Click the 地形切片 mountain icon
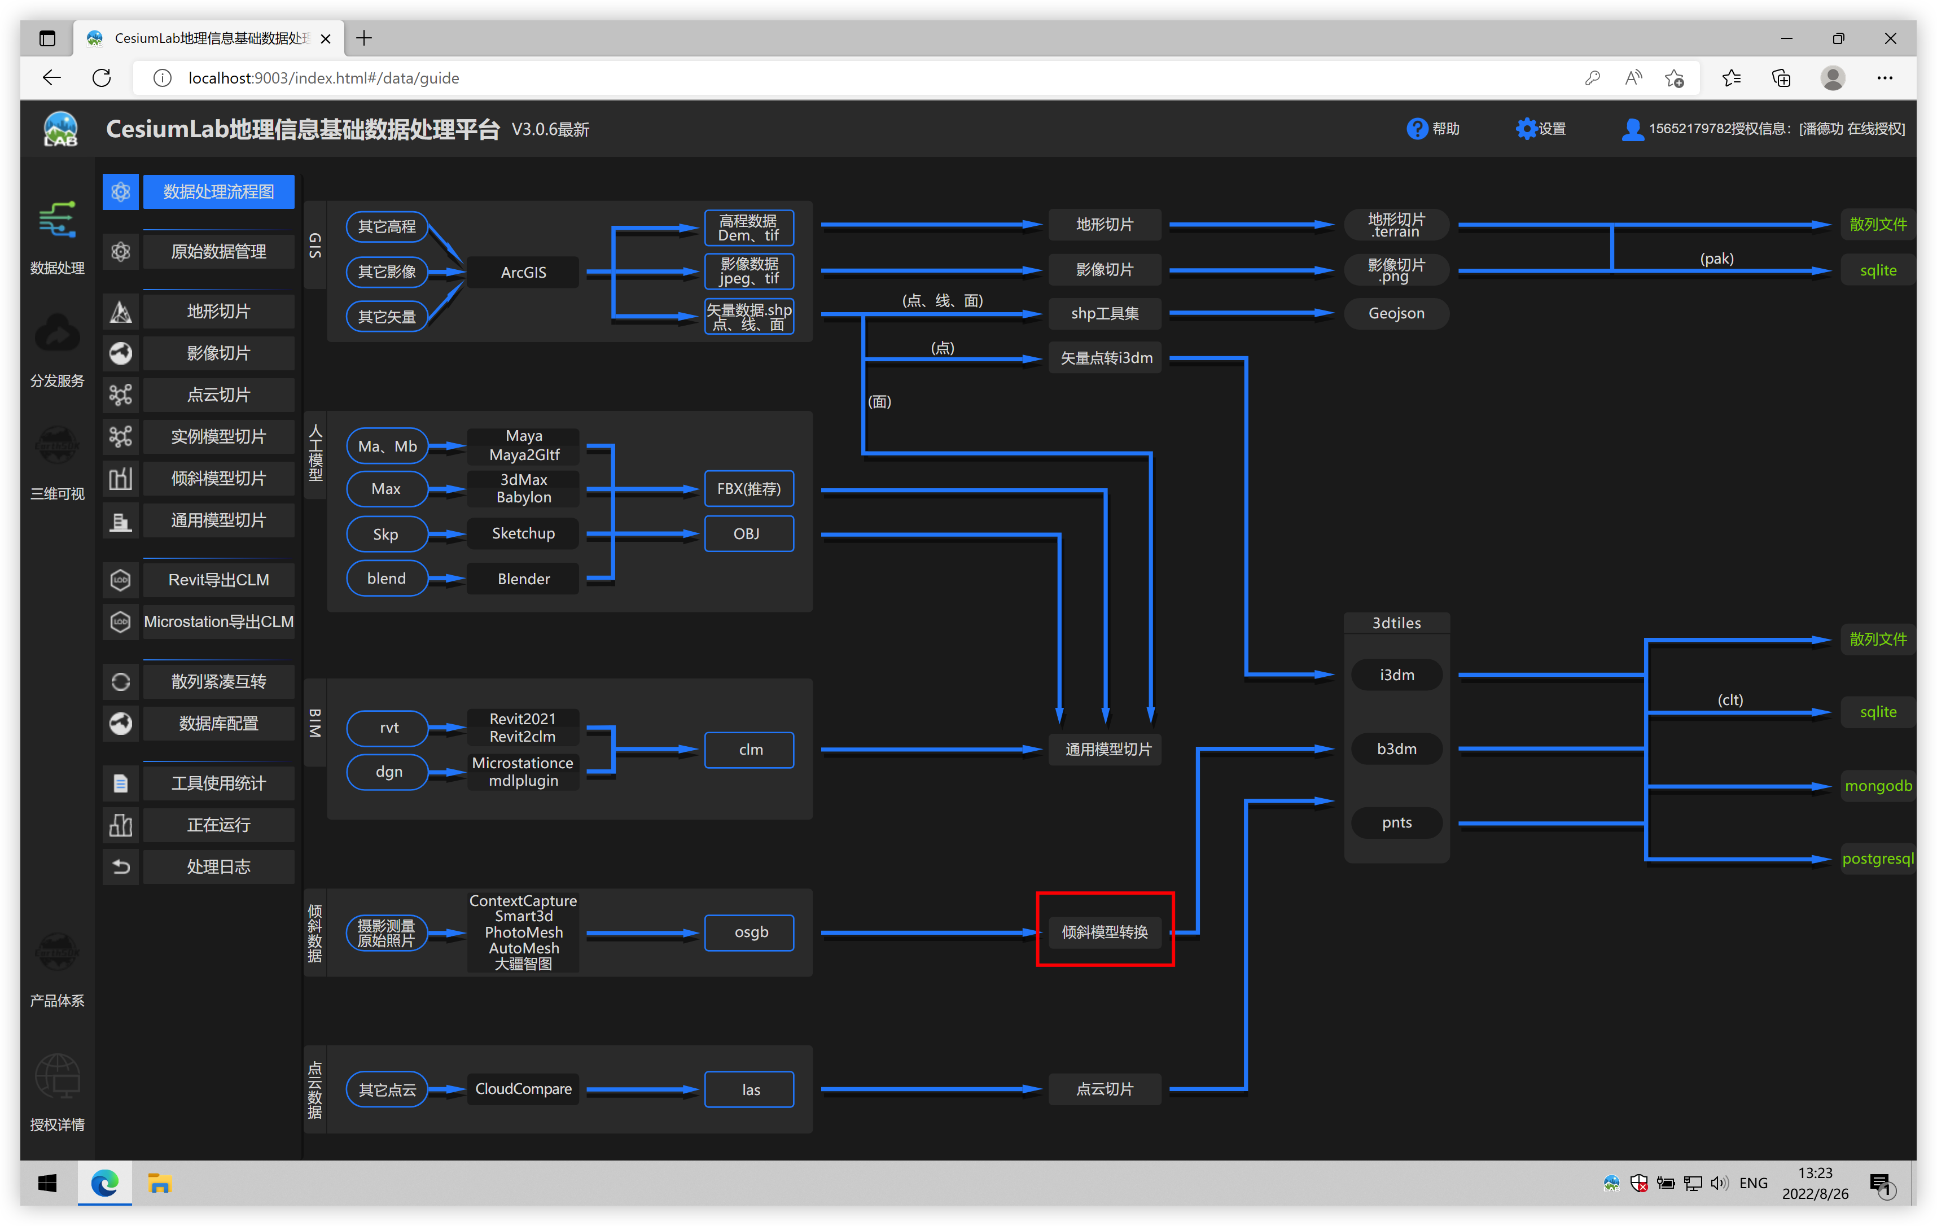The height and width of the screenshot is (1226, 1937). coord(121,312)
